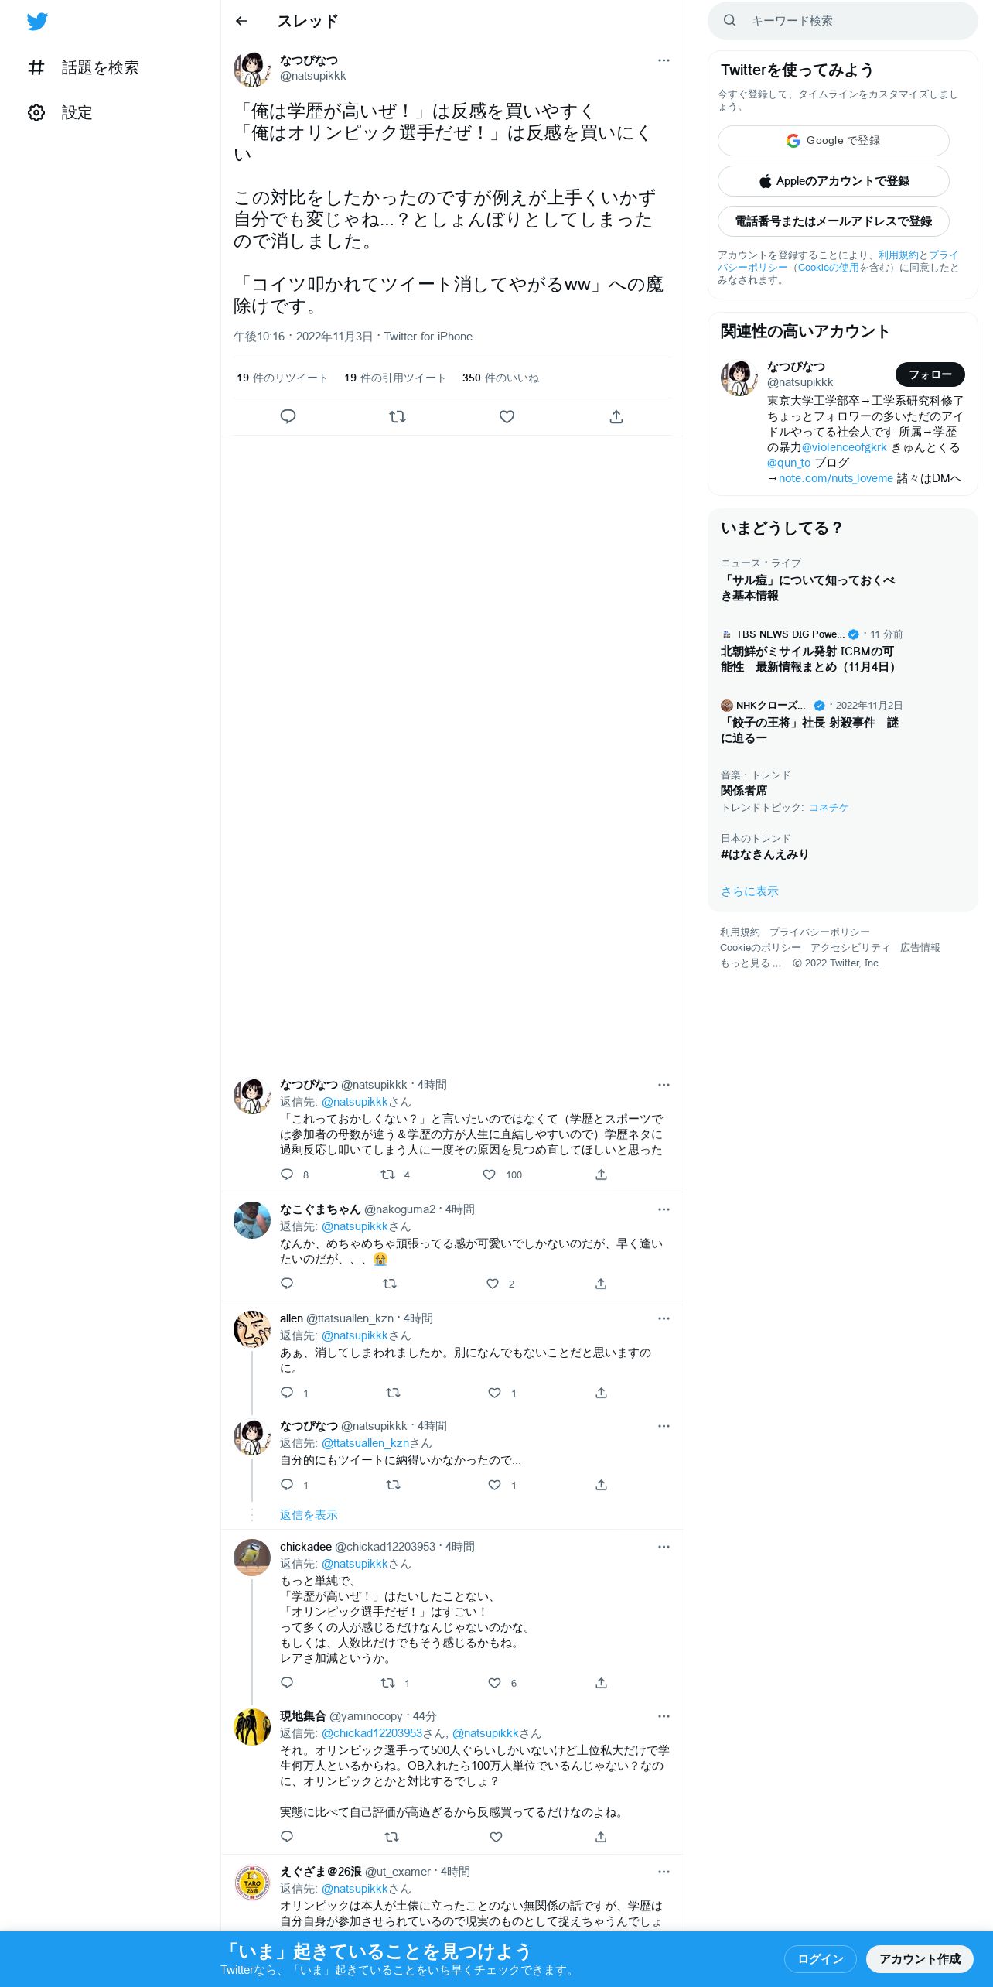Open more options on allen's reply
993x1987 pixels.
coord(664,1318)
